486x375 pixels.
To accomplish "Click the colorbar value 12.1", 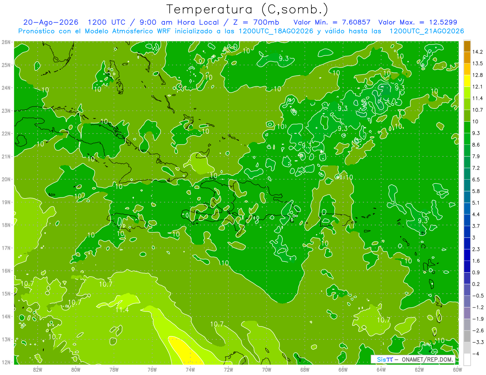I will click(x=477, y=87).
